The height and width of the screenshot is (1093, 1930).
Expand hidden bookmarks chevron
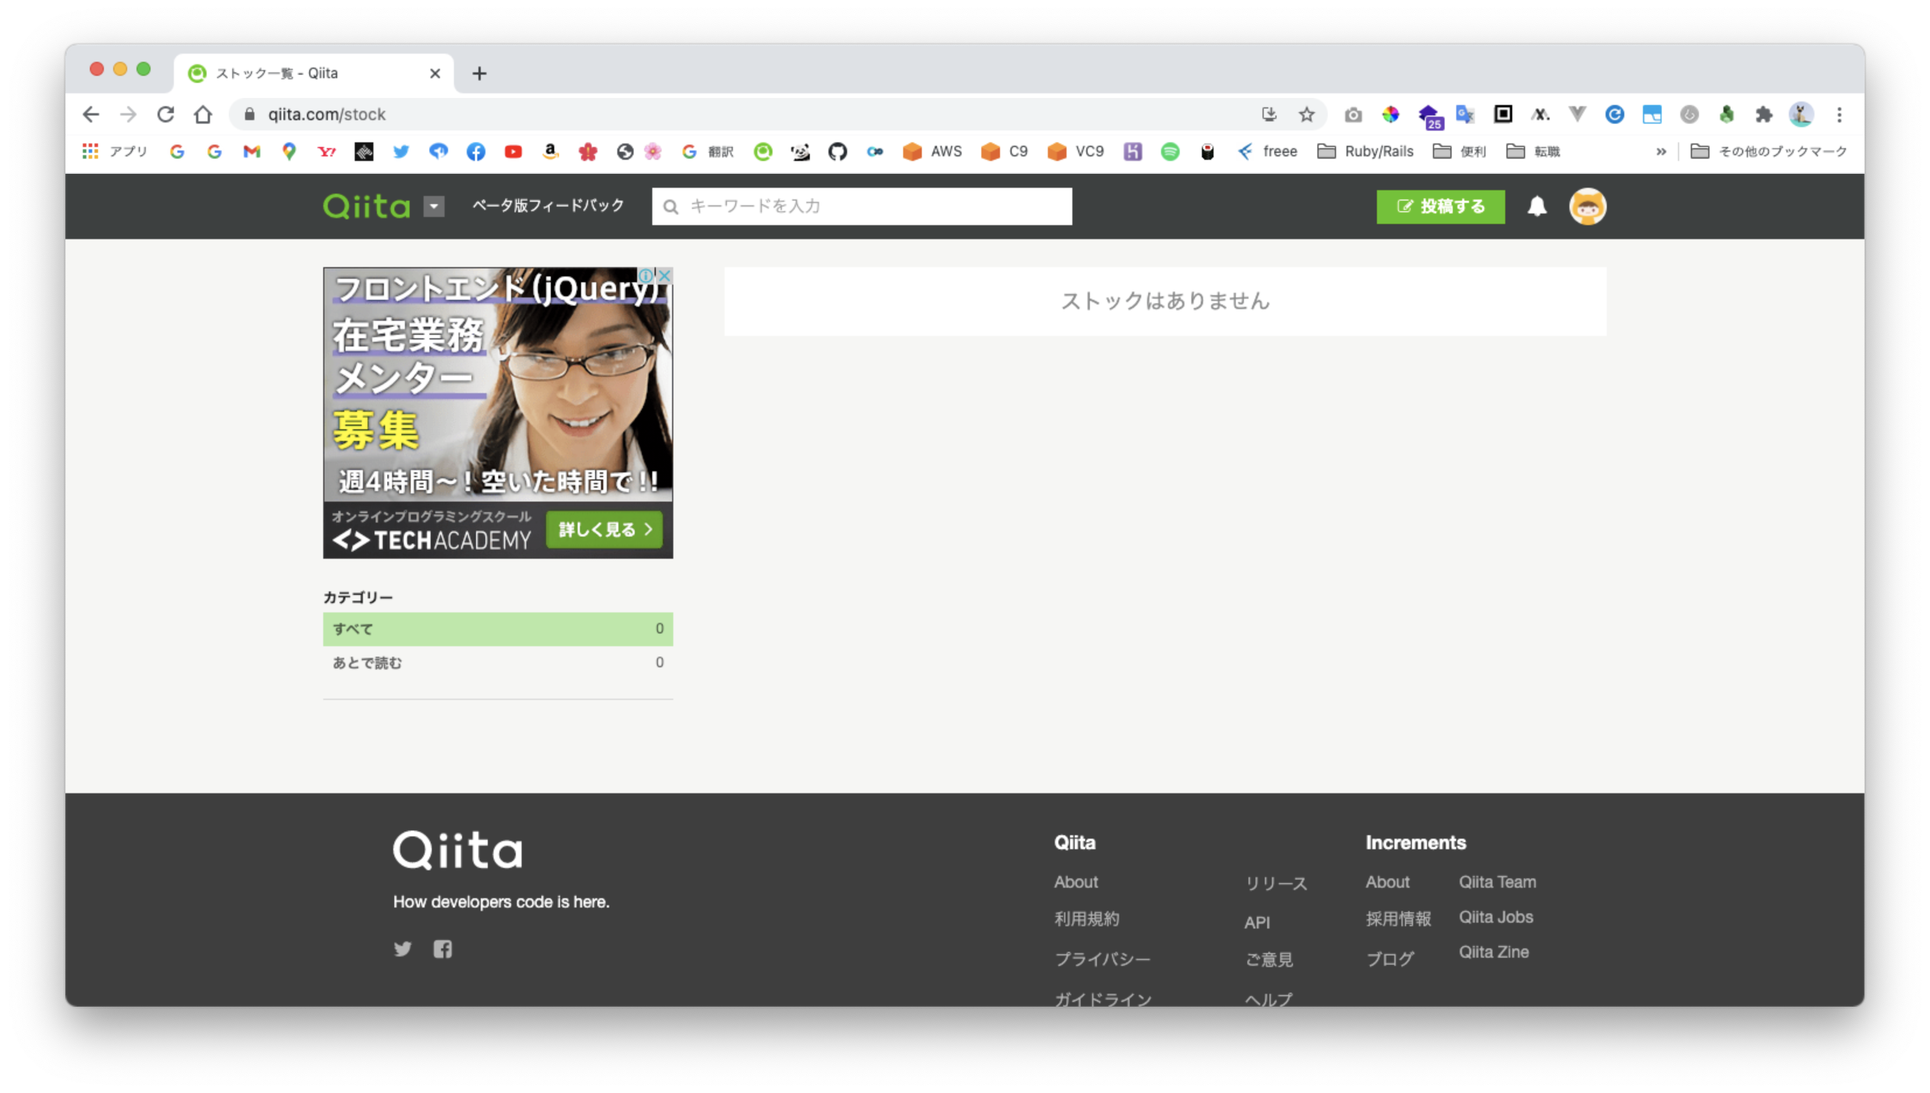click(1660, 152)
